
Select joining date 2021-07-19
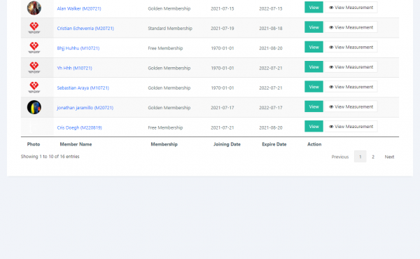223,29
